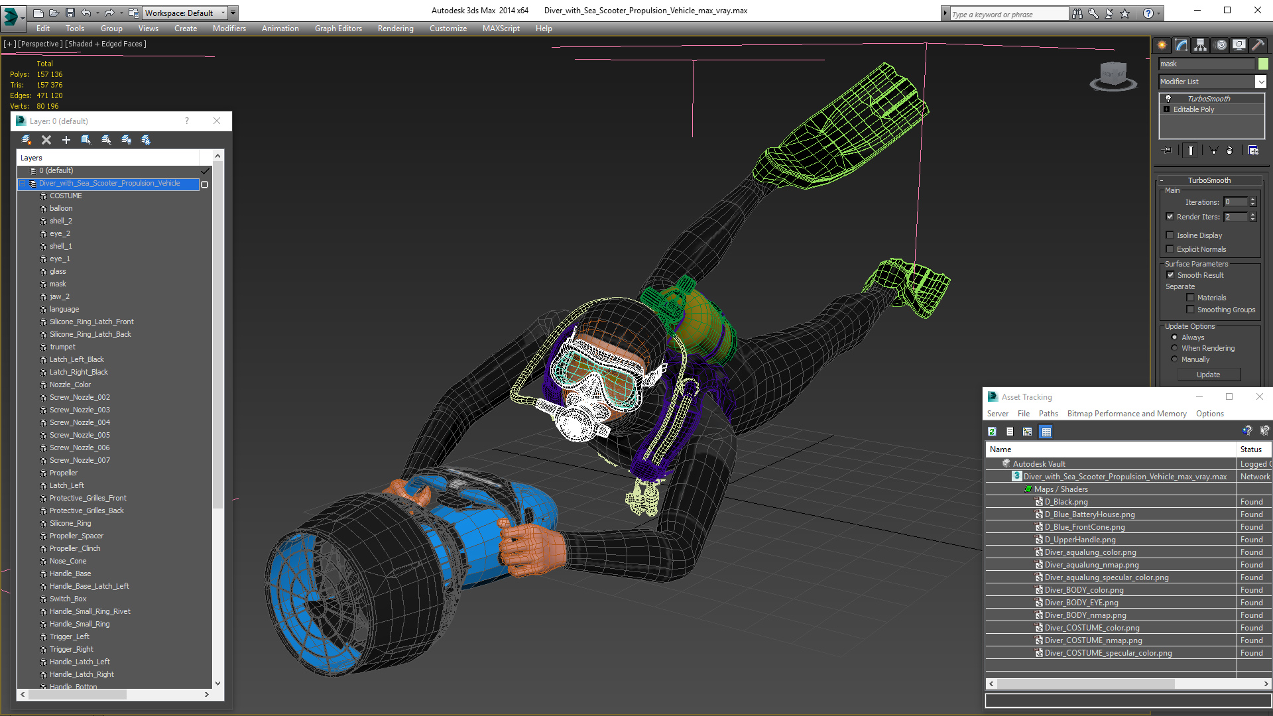Add selected objects to layer with plus icon

tap(66, 140)
